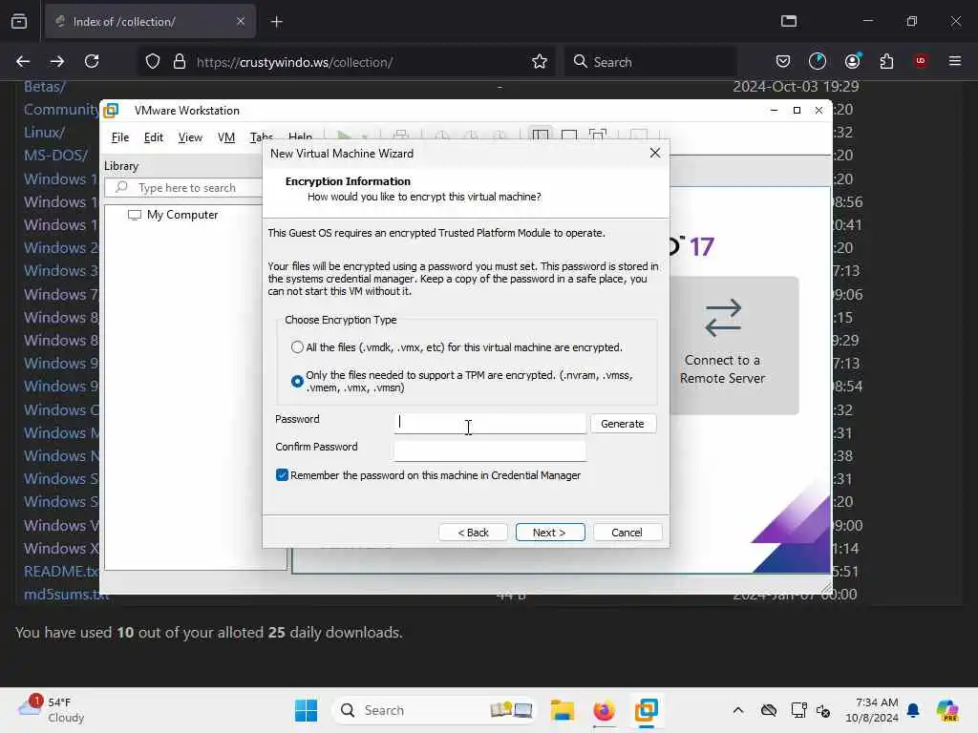Open the clock showing 7:34 AM 10/8/2024
Image resolution: width=978 pixels, height=733 pixels.
tap(871, 710)
